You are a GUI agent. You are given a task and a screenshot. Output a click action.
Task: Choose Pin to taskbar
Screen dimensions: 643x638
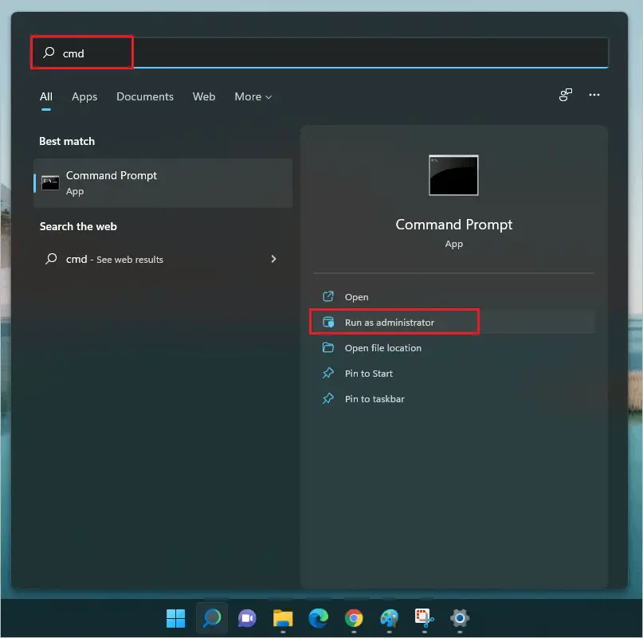click(x=454, y=398)
